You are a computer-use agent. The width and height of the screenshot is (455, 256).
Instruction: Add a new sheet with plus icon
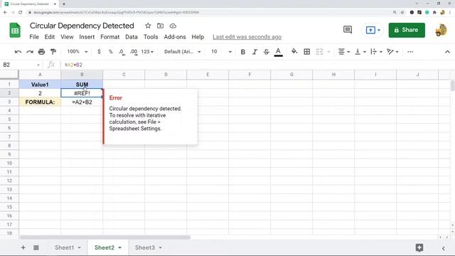pyautogui.click(x=23, y=247)
